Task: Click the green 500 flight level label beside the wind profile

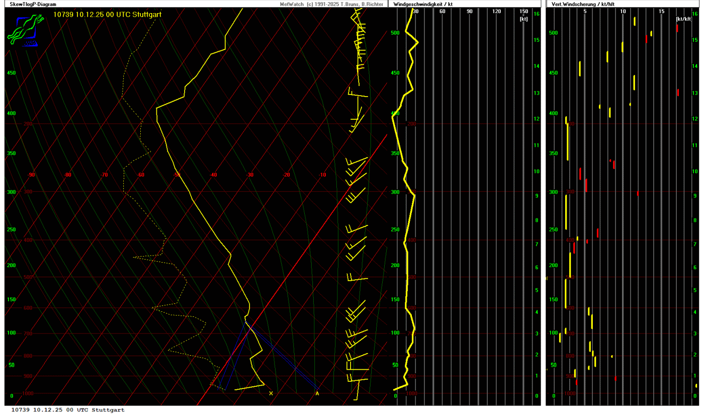Action: point(395,33)
